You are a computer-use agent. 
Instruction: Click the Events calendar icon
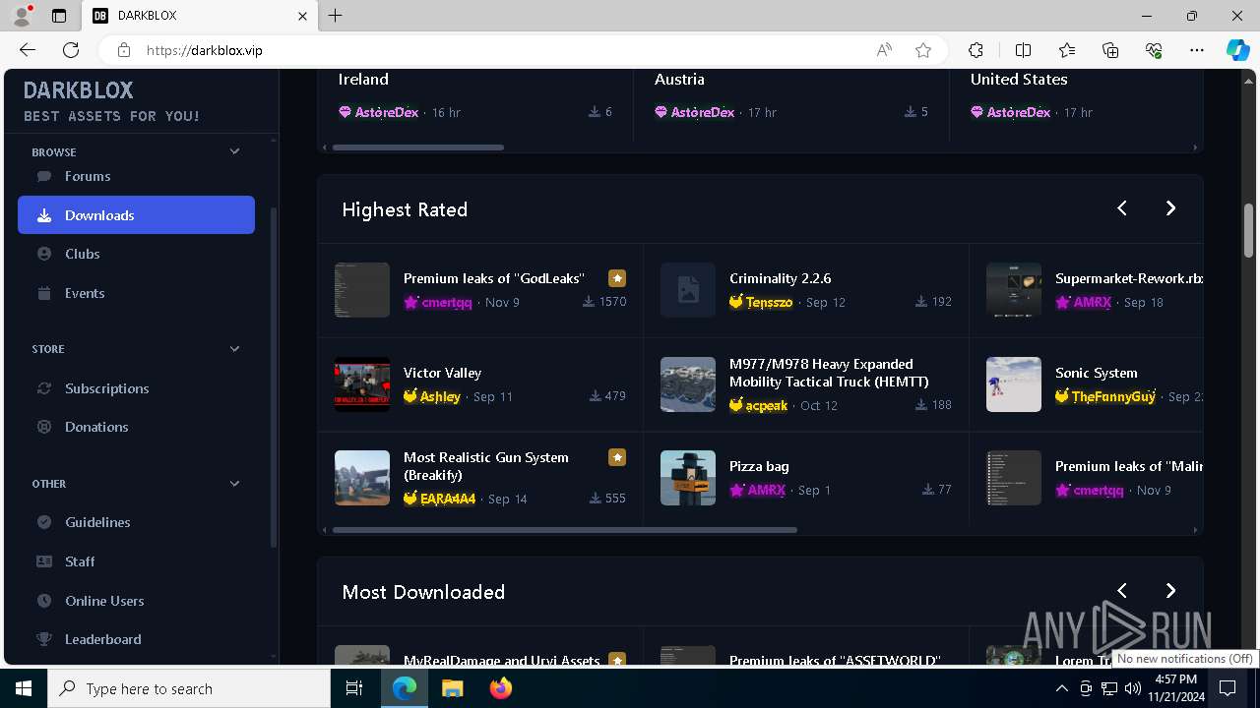pyautogui.click(x=44, y=293)
